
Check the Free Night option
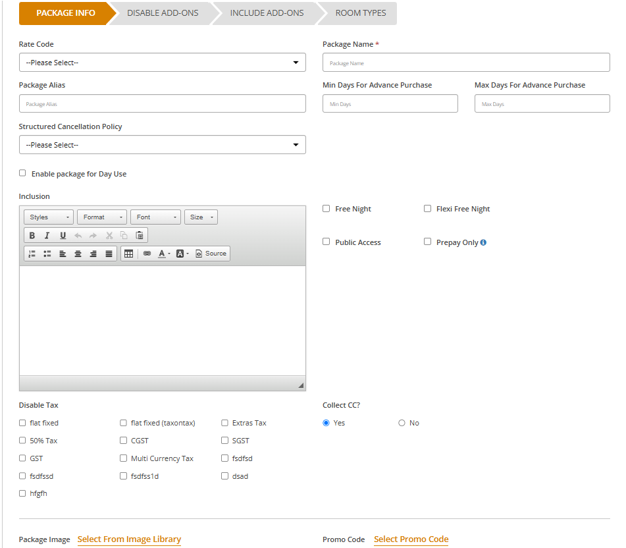[x=326, y=209]
